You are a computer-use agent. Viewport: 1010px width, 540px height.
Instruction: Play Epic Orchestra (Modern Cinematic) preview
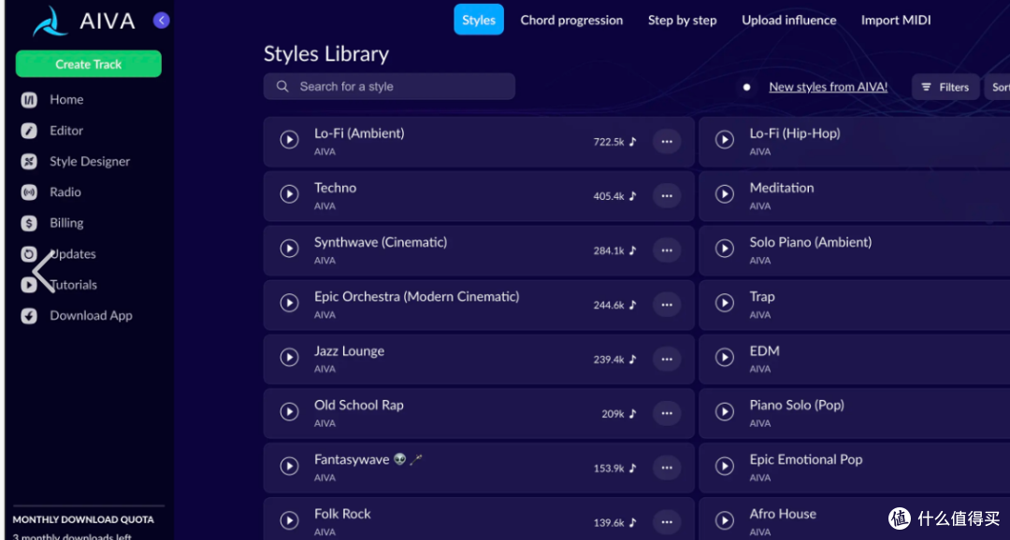pos(289,303)
